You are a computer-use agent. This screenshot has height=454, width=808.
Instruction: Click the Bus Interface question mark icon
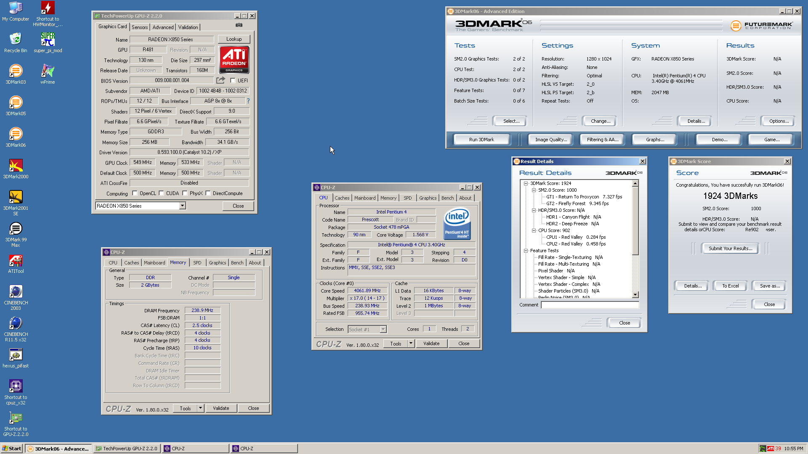(248, 101)
